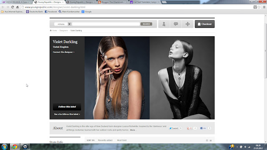The image size is (267, 150).
Task: Switch to list view icon
Action: 210,140
